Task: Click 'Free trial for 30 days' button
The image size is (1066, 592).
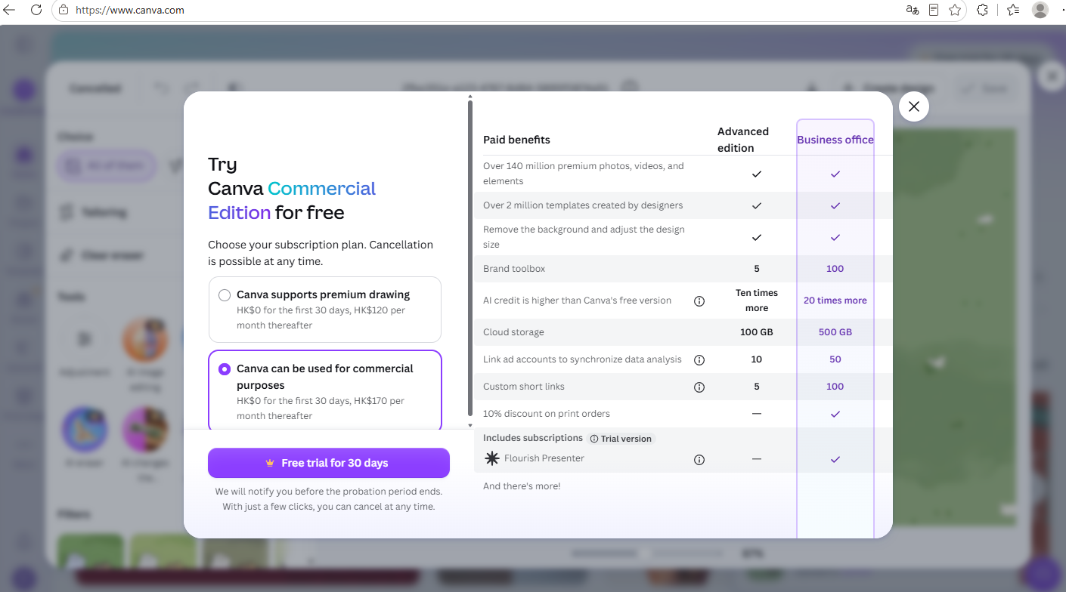Action: click(329, 463)
